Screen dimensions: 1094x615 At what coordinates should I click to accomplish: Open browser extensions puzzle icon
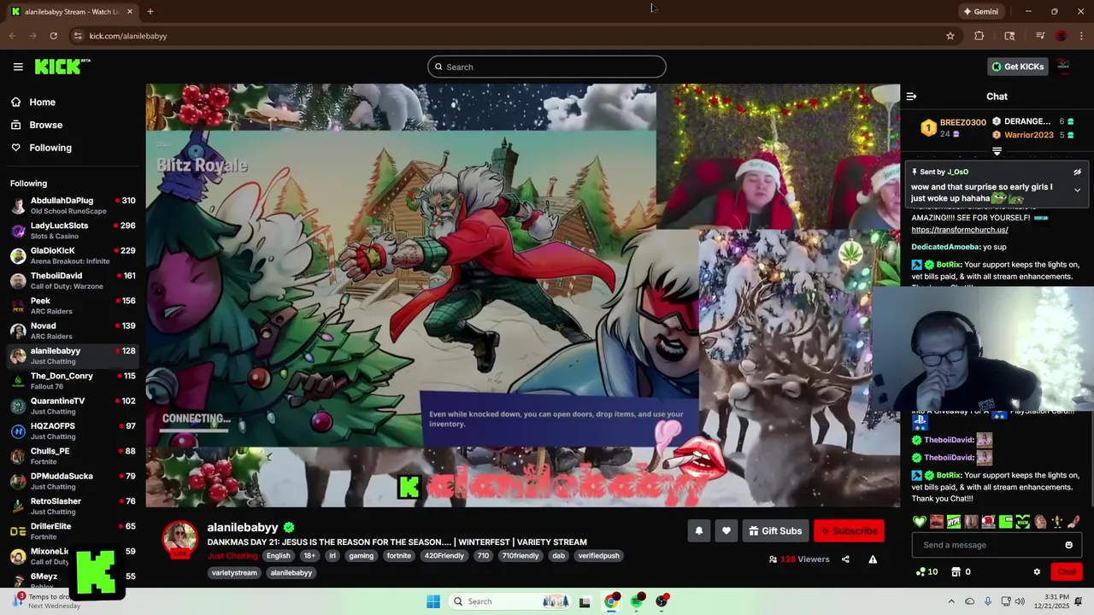[x=979, y=36]
